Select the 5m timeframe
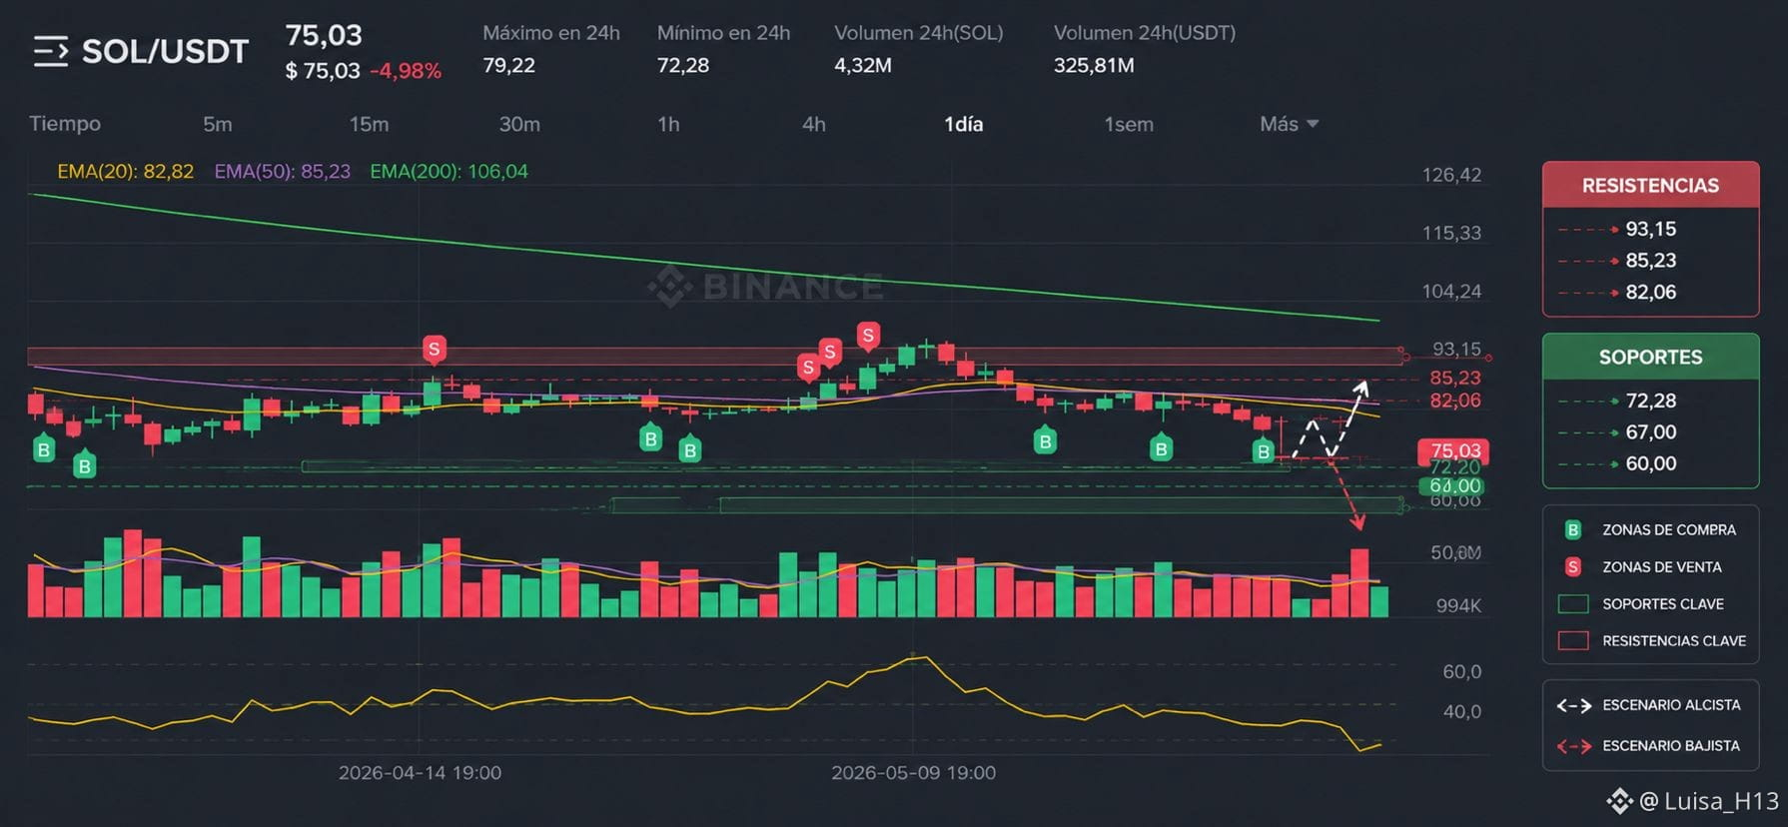 [x=218, y=124]
